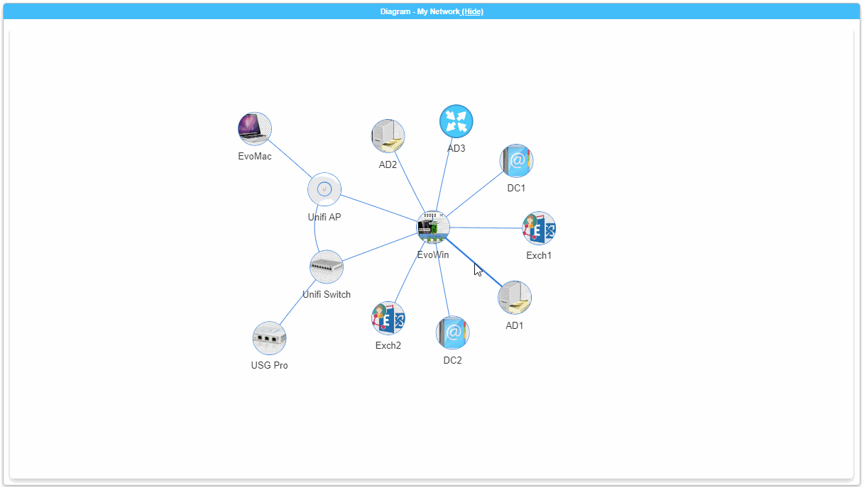864x487 pixels.
Task: Click the EvoMac laptop icon
Action: [254, 128]
